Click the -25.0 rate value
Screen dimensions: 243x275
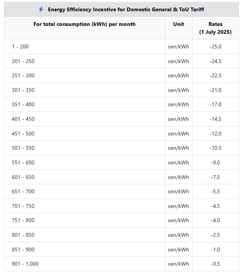215,47
